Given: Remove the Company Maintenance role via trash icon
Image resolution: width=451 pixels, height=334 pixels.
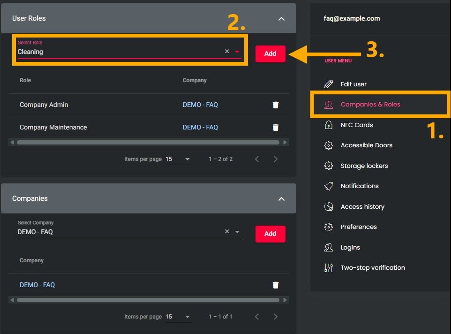Looking at the screenshot, I should [x=276, y=128].
